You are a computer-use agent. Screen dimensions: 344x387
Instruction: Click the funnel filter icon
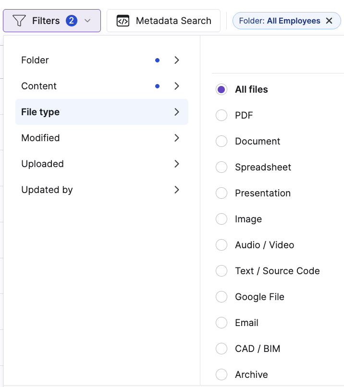coord(19,21)
